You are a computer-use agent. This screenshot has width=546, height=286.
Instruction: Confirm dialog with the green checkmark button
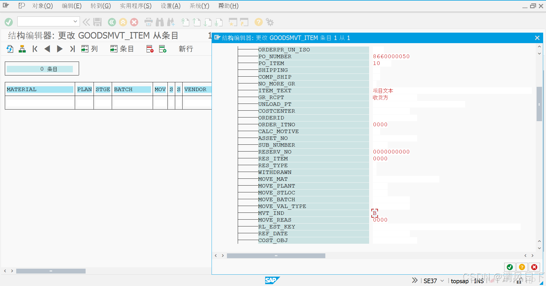pyautogui.click(x=510, y=267)
